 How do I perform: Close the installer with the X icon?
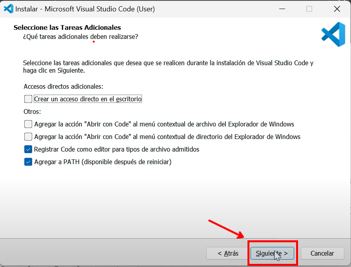[337, 9]
